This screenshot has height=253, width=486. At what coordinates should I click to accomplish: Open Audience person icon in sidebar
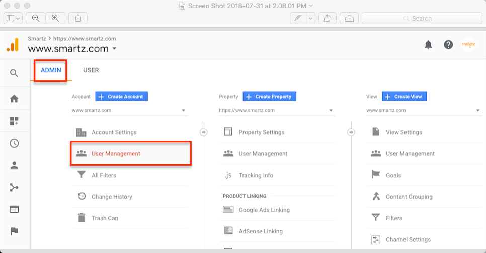(x=14, y=165)
